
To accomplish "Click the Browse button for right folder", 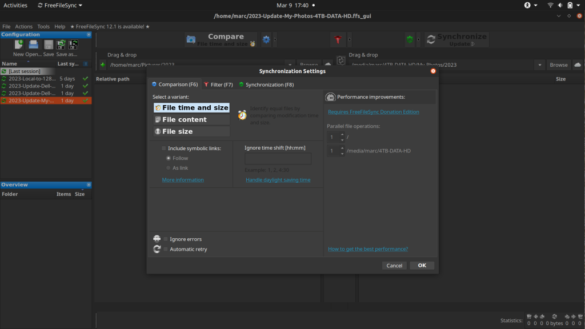I will (559, 65).
